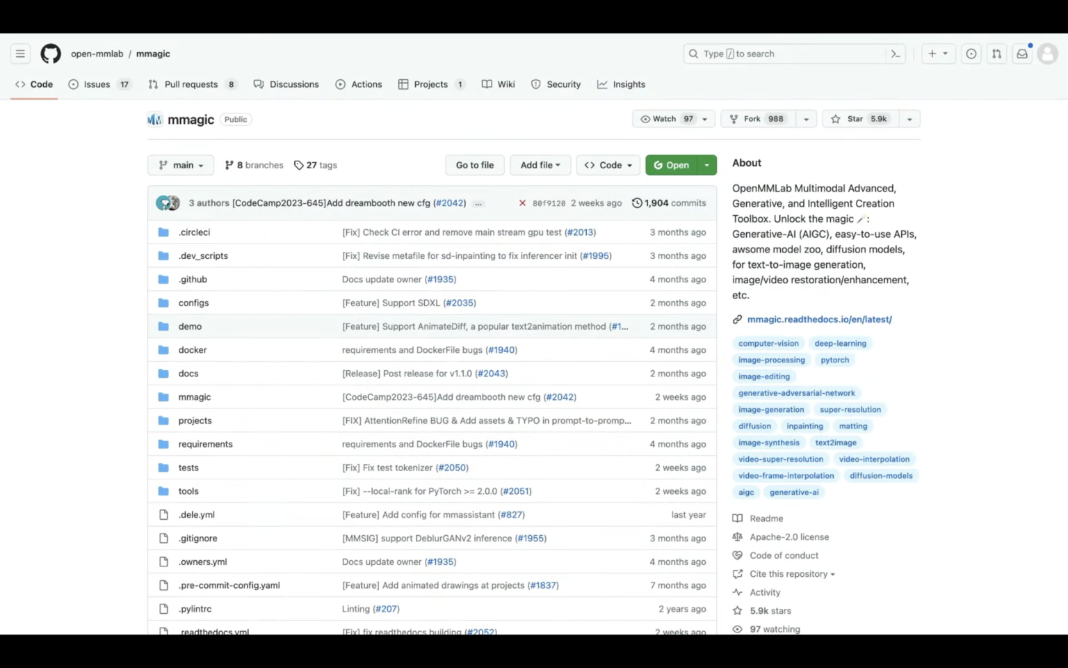Switch to the Insights tab
Screen dimensions: 1068x668
621,84
